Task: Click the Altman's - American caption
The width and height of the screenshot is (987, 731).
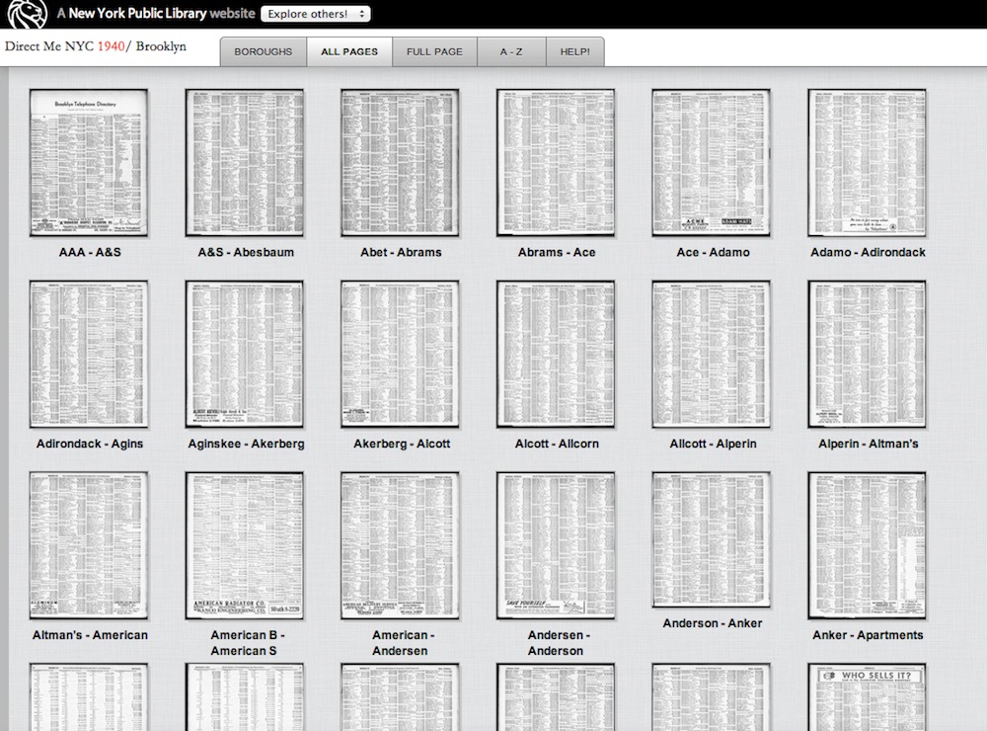Action: 90,635
